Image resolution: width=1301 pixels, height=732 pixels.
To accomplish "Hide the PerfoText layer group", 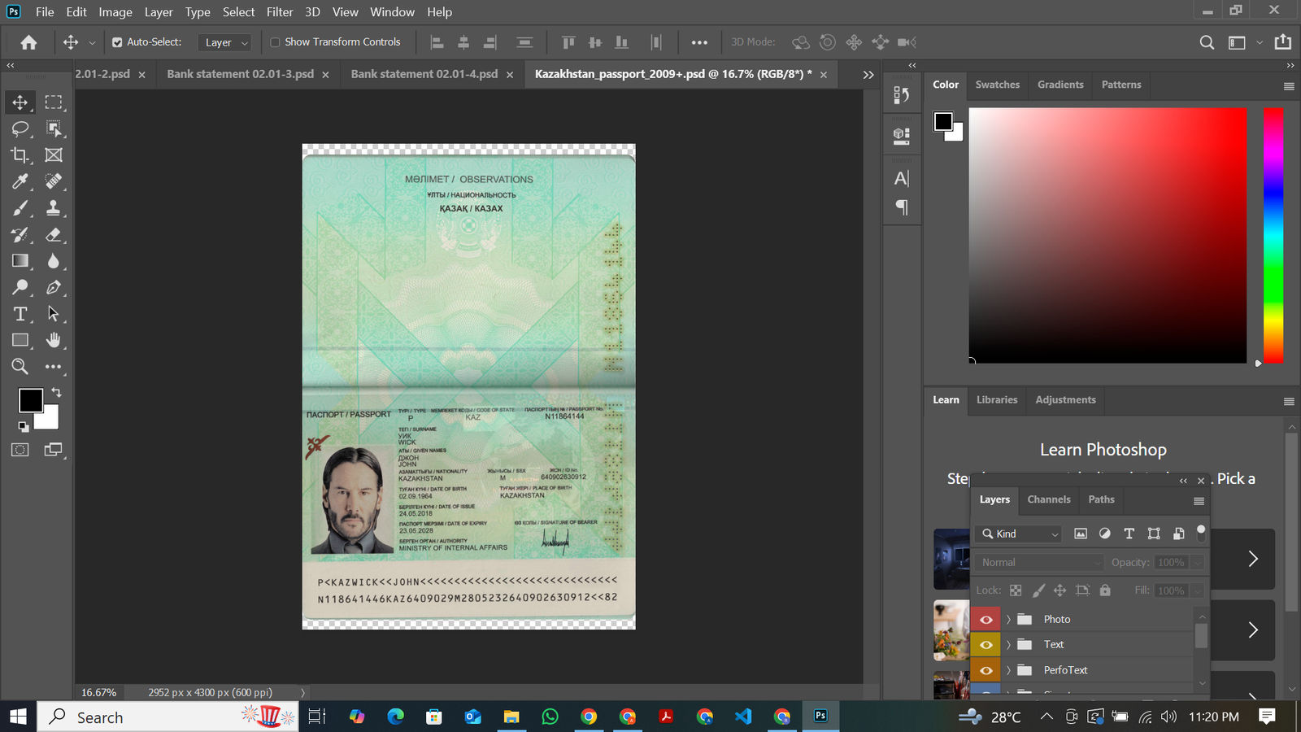I will pyautogui.click(x=986, y=670).
